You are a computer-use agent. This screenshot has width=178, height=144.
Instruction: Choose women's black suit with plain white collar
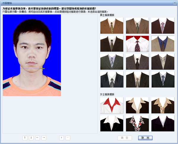pos(112,123)
